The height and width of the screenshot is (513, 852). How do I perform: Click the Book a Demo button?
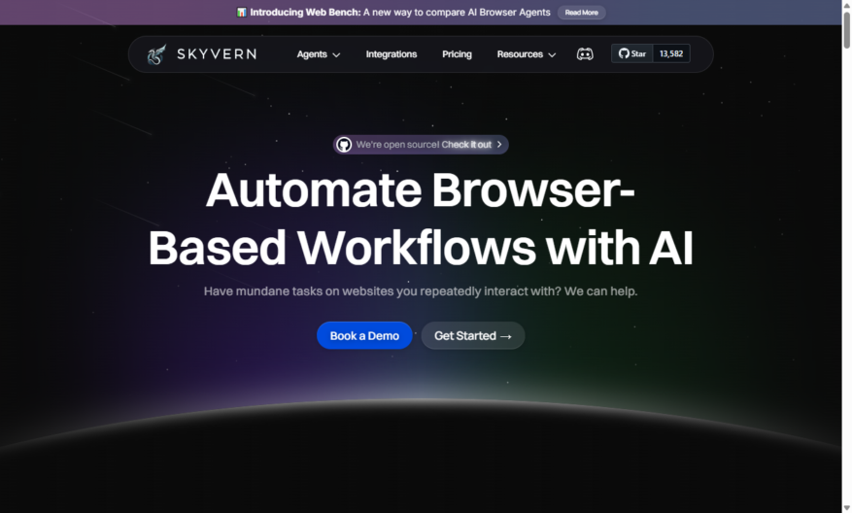coord(364,336)
